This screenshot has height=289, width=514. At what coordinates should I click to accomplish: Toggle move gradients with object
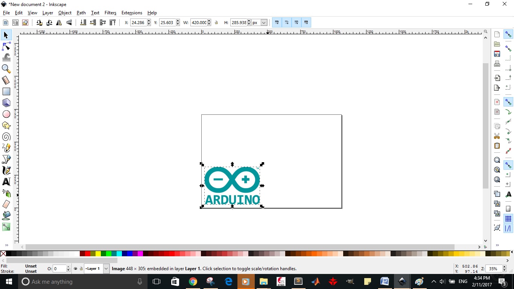(x=297, y=23)
